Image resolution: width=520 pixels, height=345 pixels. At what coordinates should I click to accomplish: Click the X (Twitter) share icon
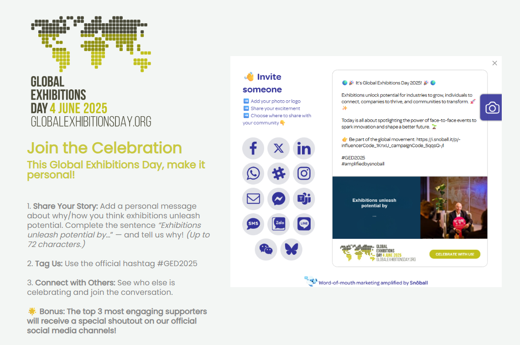click(279, 149)
